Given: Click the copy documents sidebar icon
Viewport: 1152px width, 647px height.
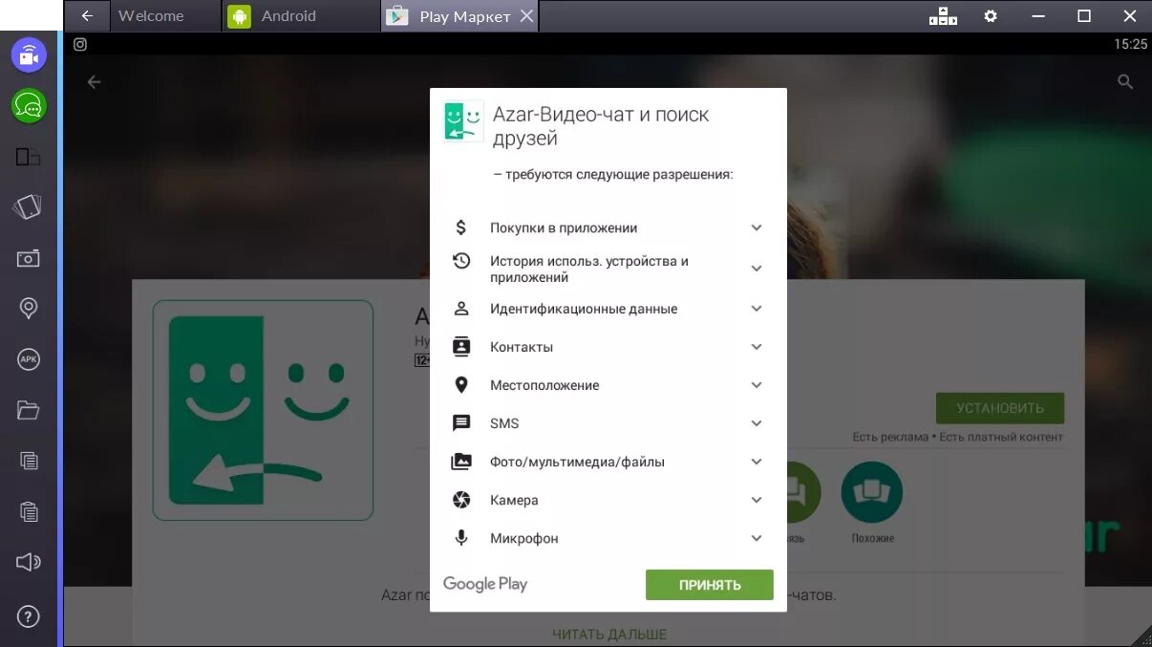Looking at the screenshot, I should 29,461.
